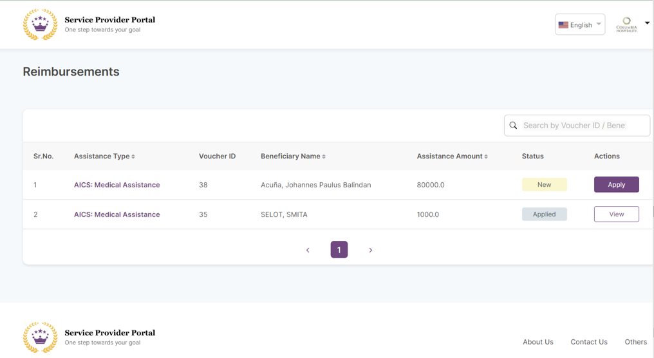
Task: Open the English language dropdown
Action: 580,24
